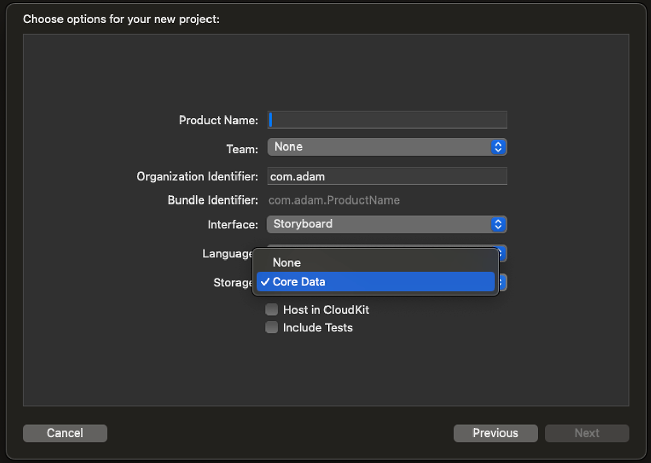Click the Storage popup chevron at right edge
The image size is (651, 463).
[502, 282]
